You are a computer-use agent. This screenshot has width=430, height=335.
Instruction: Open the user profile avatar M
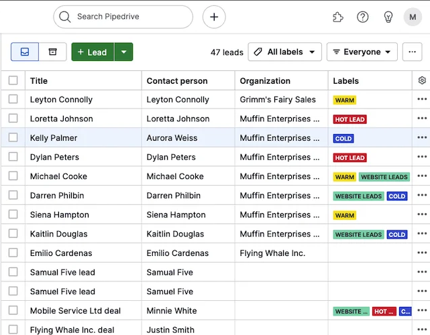tap(413, 17)
